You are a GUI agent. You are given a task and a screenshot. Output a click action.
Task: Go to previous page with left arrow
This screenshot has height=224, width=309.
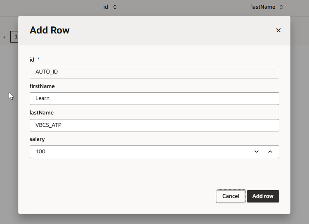click(5, 37)
